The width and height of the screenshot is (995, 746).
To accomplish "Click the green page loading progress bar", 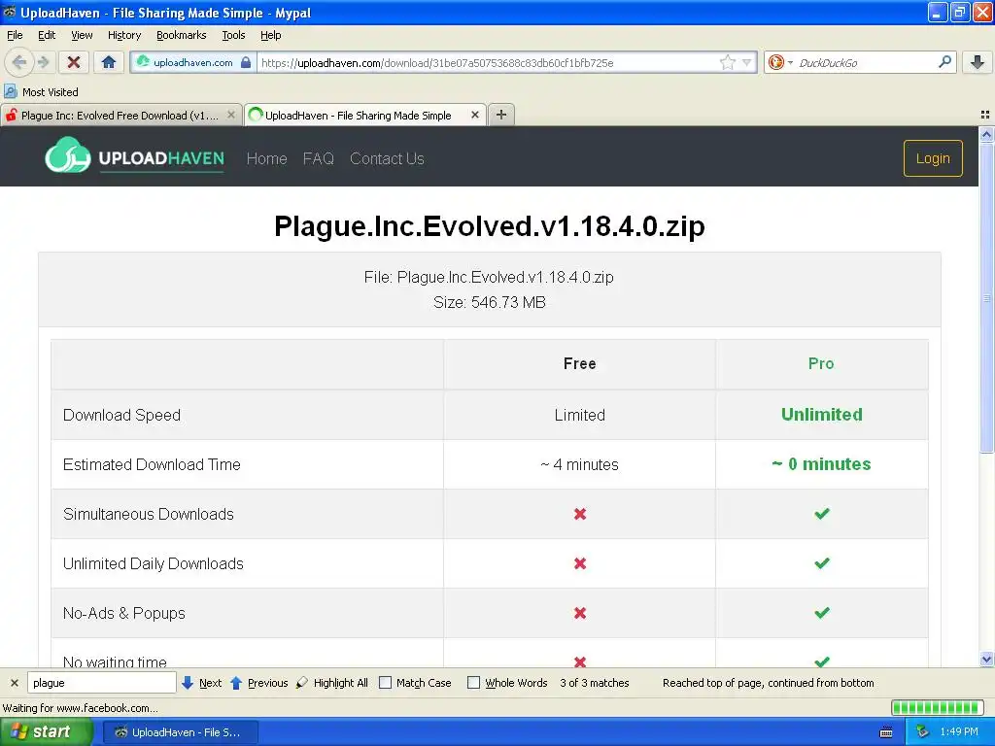I will click(x=938, y=707).
